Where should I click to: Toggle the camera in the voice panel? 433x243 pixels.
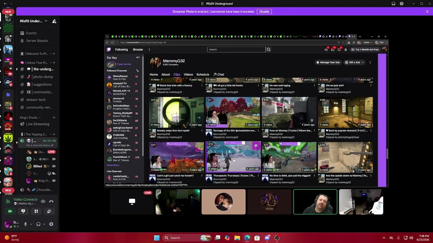[x=10, y=211]
